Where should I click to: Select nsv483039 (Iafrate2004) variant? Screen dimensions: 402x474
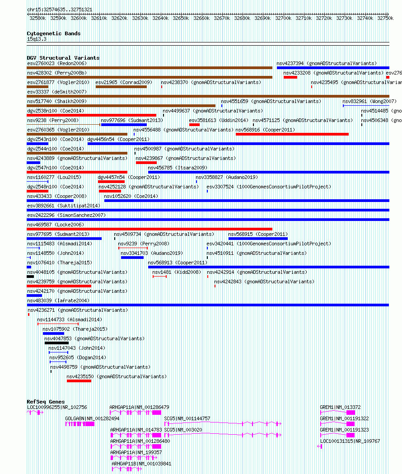pos(58,300)
